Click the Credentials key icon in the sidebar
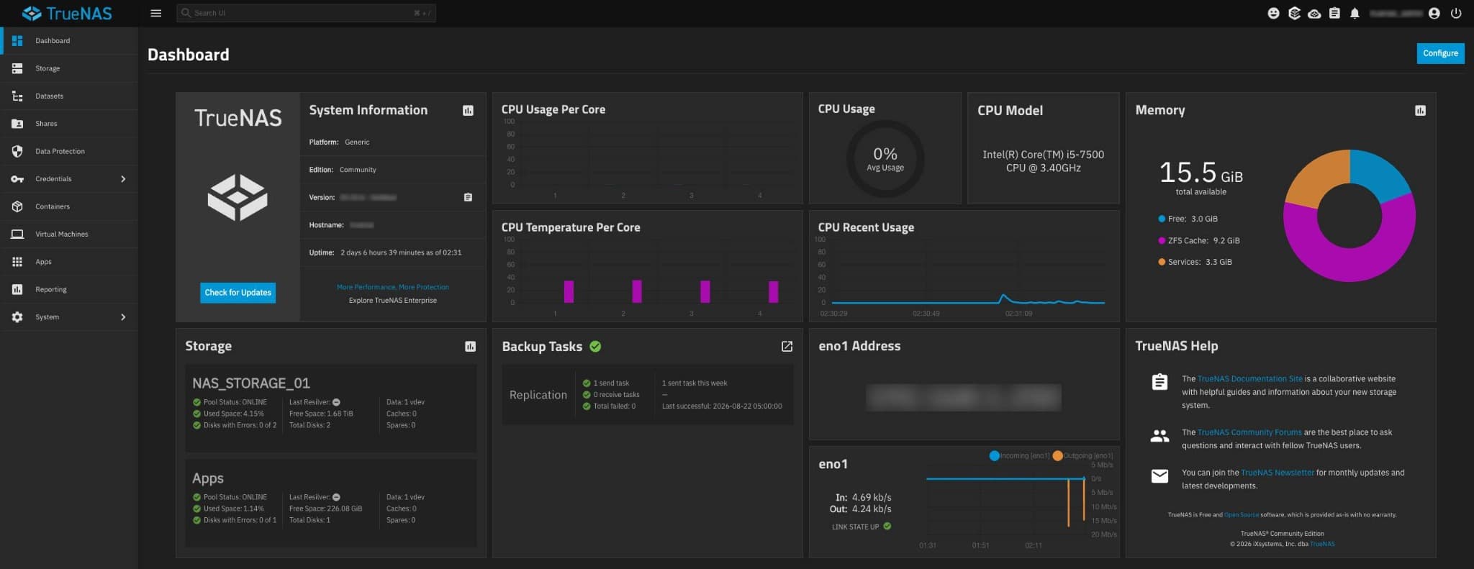Viewport: 1474px width, 569px height. tap(17, 179)
